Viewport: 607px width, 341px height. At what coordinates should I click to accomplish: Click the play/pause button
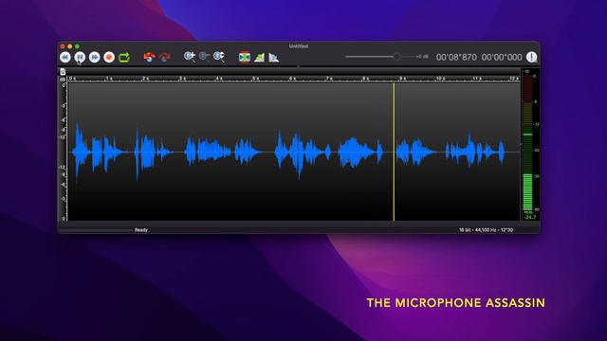[x=80, y=57]
